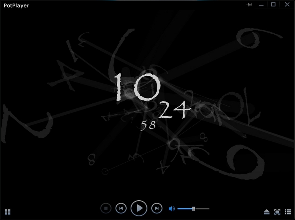Viewport: 295px width, 220px height.
Task: Click the small 58 in the video
Action: [148, 125]
